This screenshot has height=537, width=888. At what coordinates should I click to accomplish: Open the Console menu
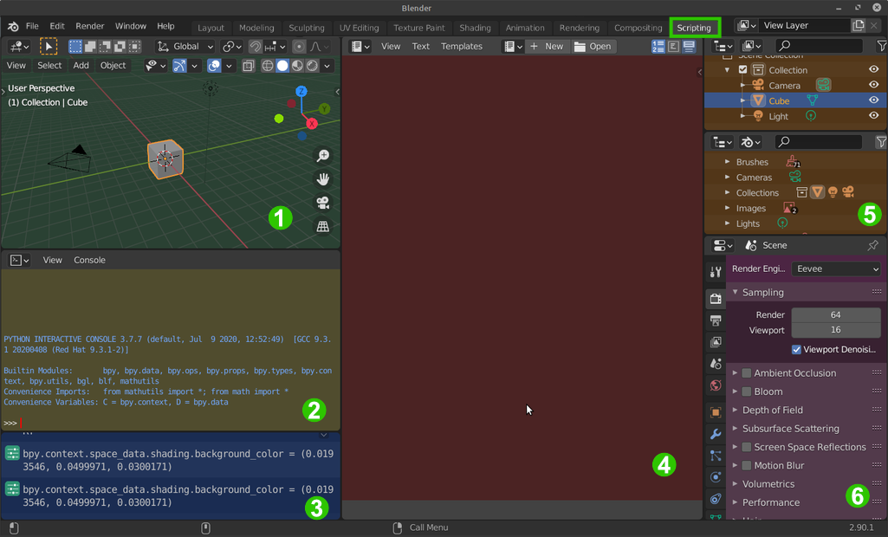click(x=89, y=260)
